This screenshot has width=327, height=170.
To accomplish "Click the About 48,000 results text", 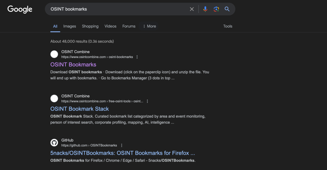I will (x=82, y=41).
